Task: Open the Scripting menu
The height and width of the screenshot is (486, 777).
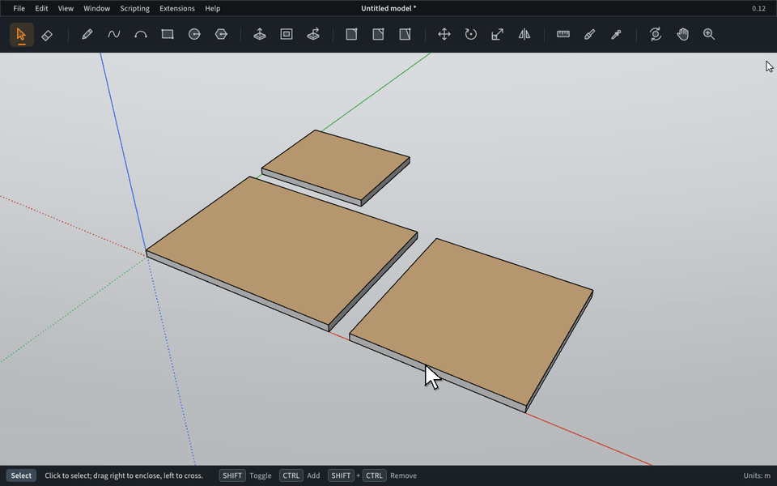Action: coord(135,8)
